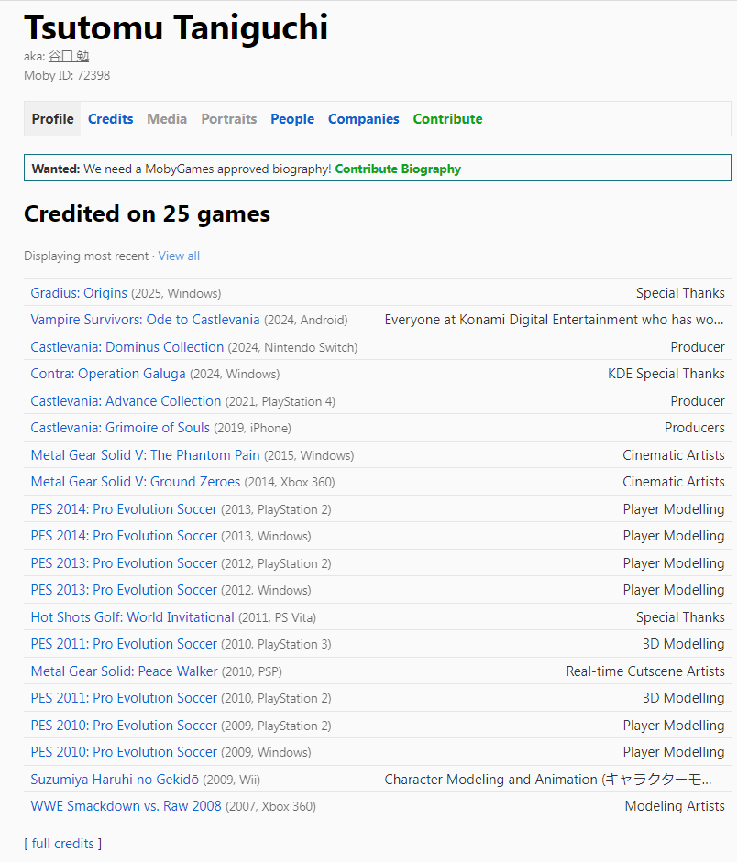Open PES 2011 PlayStation 3 entry link

(124, 644)
